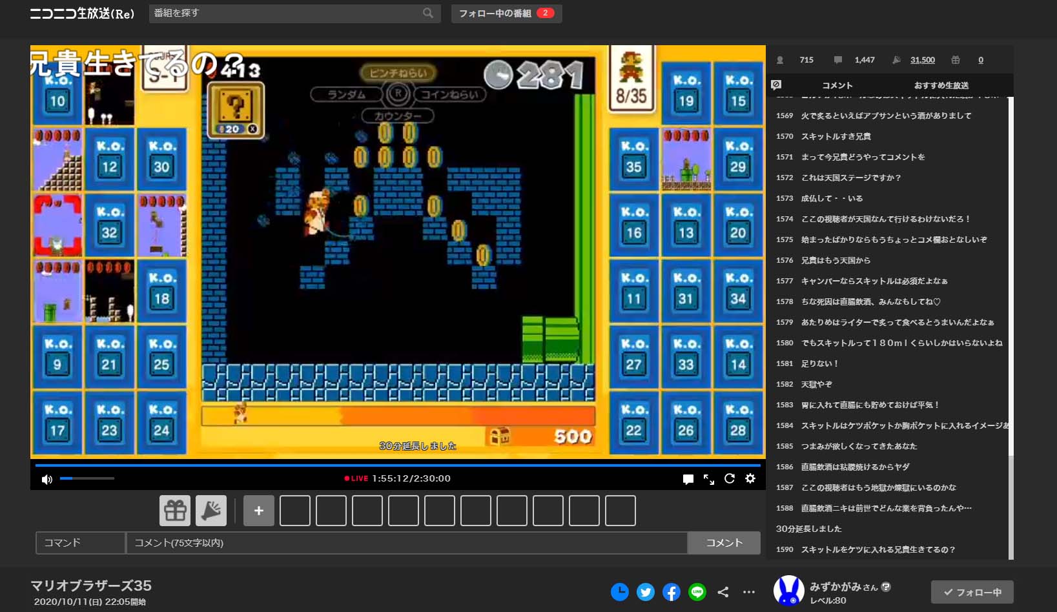Image resolution: width=1057 pixels, height=612 pixels.
Task: Open player settings gear icon
Action: pyautogui.click(x=750, y=478)
